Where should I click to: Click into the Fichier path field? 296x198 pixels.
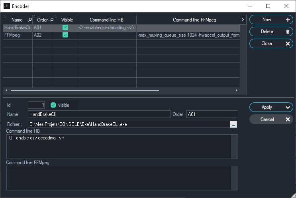[x=129, y=124]
